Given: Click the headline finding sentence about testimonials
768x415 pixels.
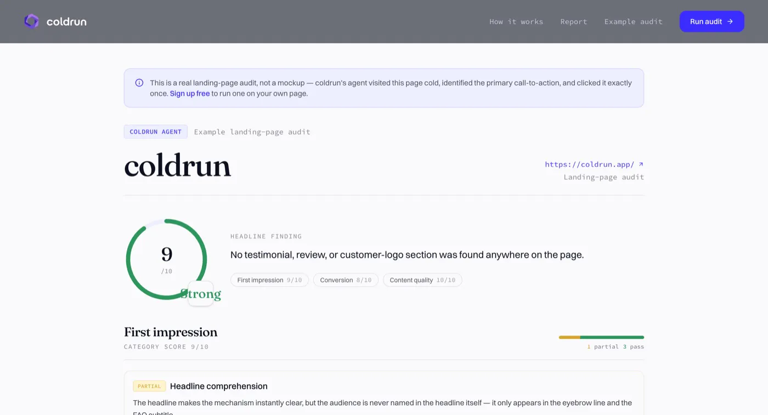Looking at the screenshot, I should tap(407, 255).
